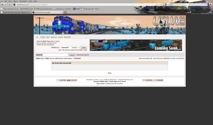Image resolution: width=213 pixels, height=125 pixels.
Task: Open the Tools menu
Action: pyautogui.click(x=30, y=1)
